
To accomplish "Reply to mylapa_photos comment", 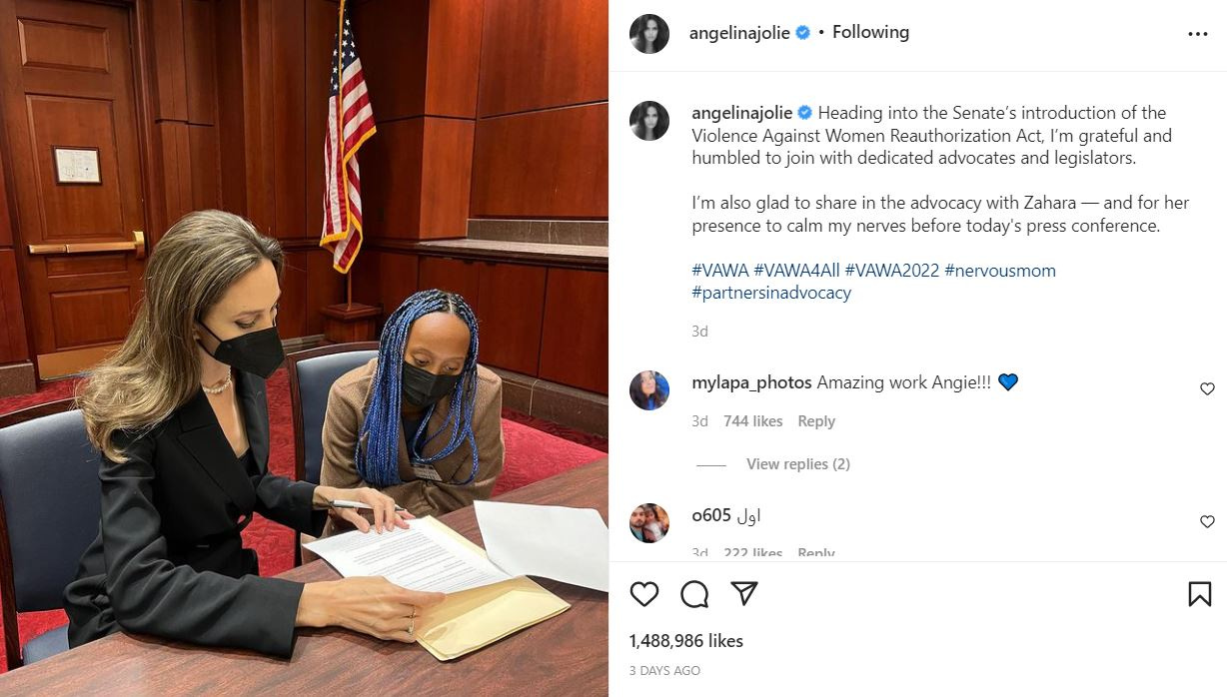I will coord(816,421).
